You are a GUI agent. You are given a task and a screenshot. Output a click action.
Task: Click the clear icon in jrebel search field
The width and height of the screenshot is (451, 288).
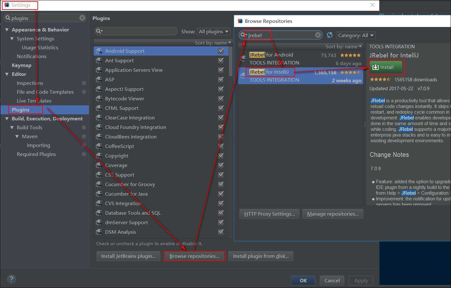(x=318, y=35)
